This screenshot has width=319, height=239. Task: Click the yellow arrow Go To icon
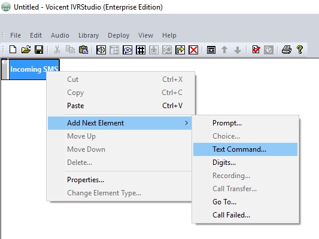click(180, 50)
